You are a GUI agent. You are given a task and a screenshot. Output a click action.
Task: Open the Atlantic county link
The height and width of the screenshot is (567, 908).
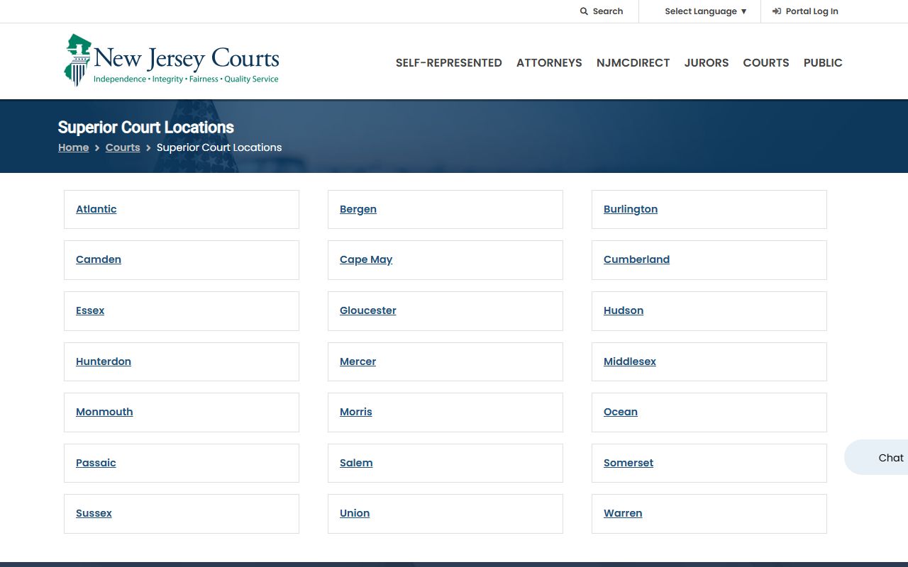coord(96,209)
